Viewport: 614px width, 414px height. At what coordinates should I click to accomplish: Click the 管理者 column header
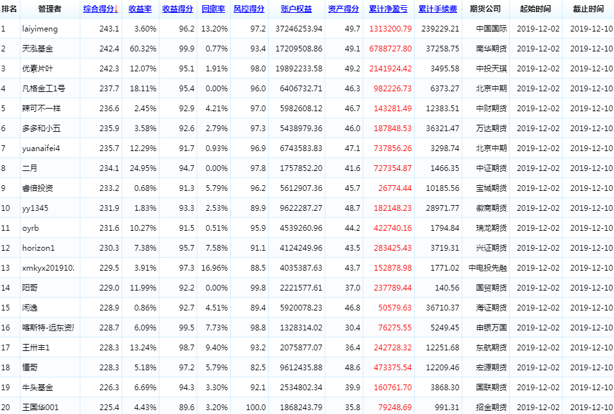click(x=50, y=9)
